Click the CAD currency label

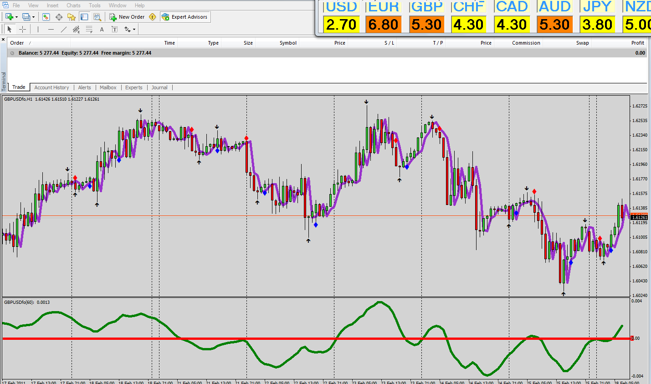[512, 7]
